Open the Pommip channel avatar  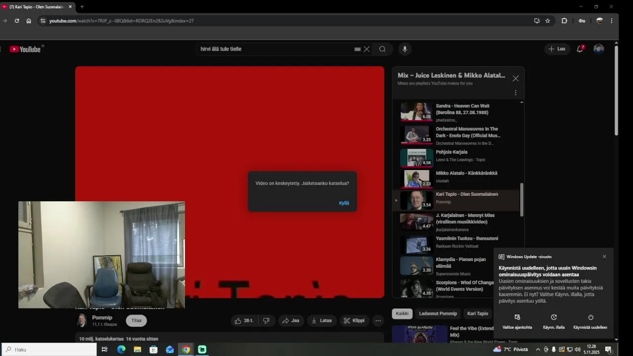coord(82,320)
